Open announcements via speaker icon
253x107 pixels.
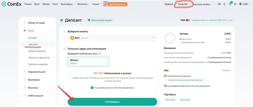pos(219,4)
